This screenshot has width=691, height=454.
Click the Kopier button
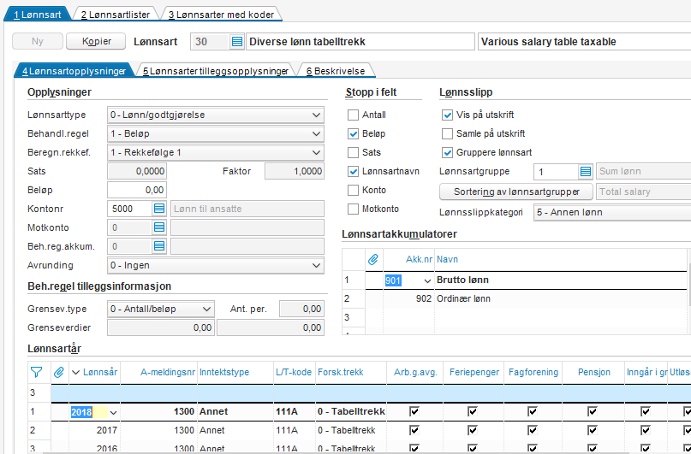(x=96, y=41)
